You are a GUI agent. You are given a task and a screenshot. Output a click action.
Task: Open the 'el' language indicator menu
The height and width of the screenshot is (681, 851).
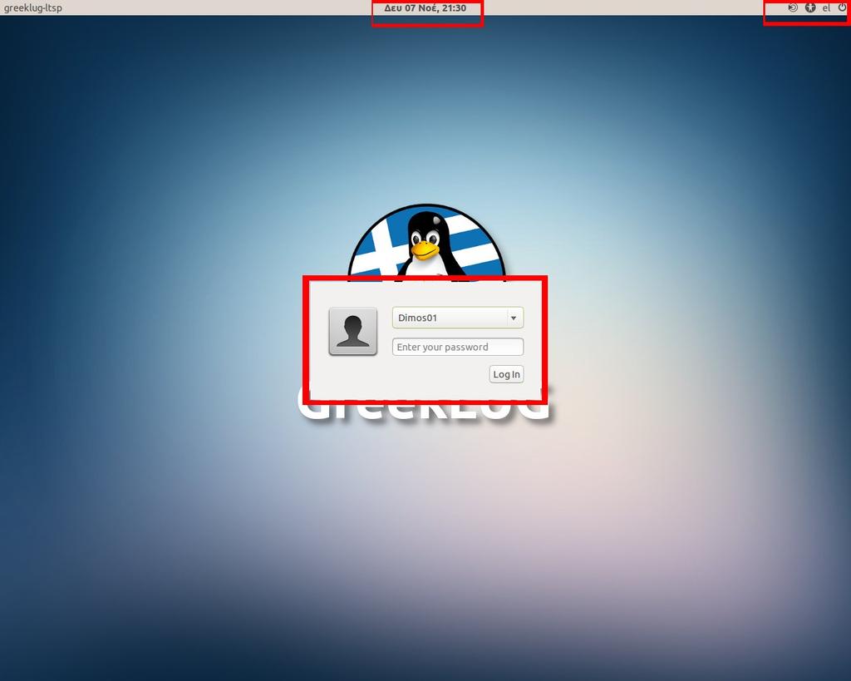pos(826,7)
